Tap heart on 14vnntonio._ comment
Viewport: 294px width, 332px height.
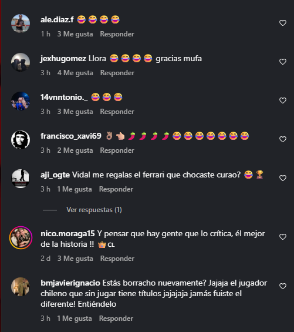tap(283, 100)
